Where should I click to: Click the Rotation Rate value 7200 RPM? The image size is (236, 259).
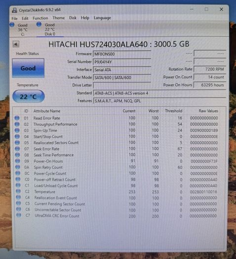tap(210, 69)
